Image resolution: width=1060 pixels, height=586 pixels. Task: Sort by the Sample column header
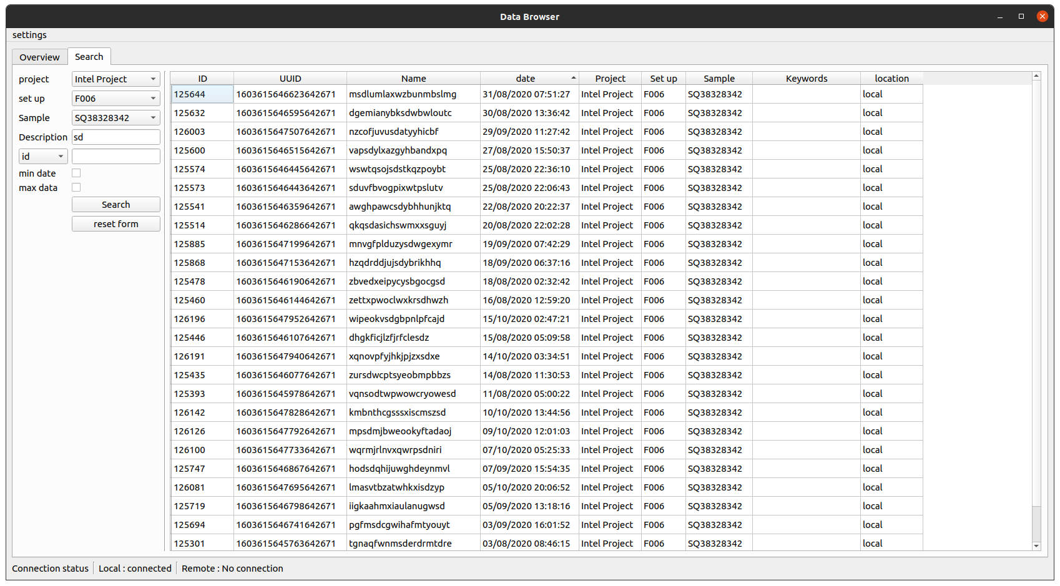click(x=719, y=78)
